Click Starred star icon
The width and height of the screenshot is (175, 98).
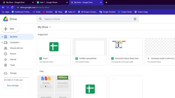(5, 59)
